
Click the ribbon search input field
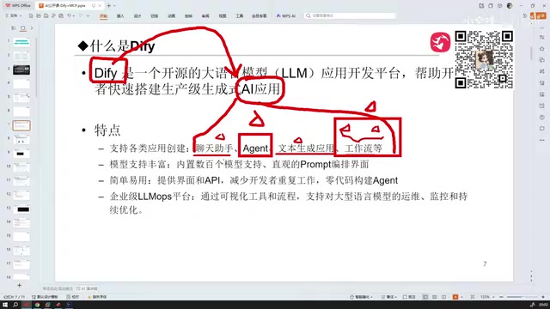click(350, 15)
